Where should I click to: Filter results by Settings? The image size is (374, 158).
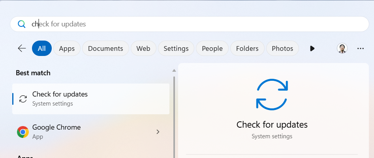click(x=176, y=48)
